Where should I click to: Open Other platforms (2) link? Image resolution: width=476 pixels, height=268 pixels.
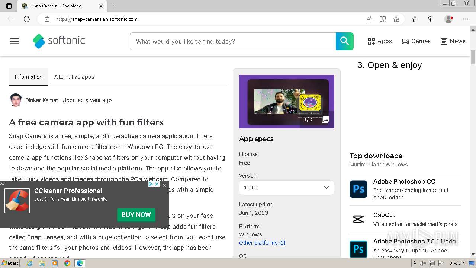[262, 243]
